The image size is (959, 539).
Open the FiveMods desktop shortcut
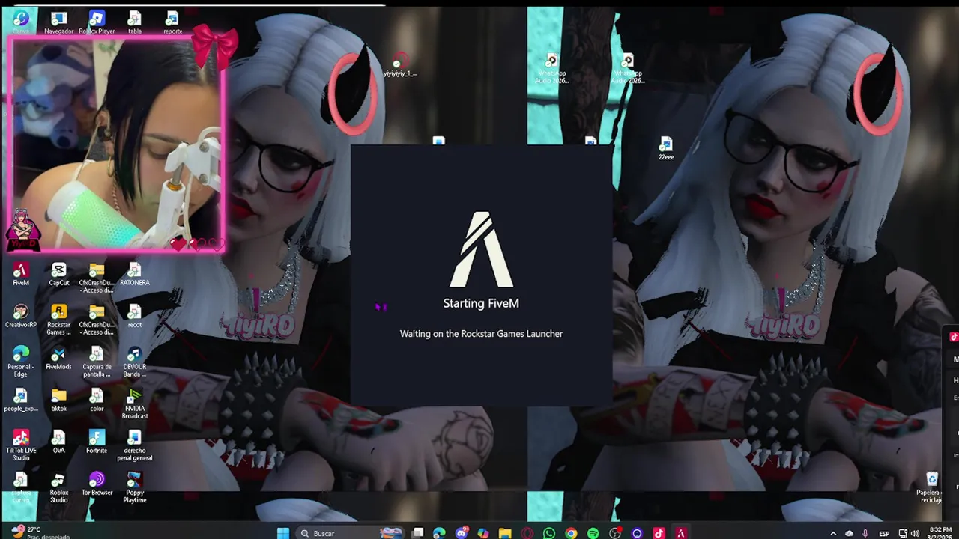click(x=58, y=358)
